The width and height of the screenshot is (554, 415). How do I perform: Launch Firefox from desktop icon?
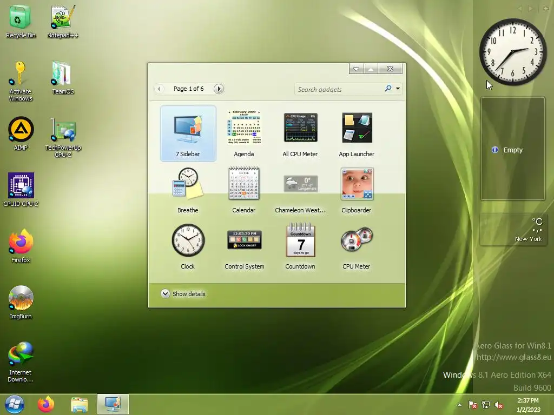click(x=21, y=246)
